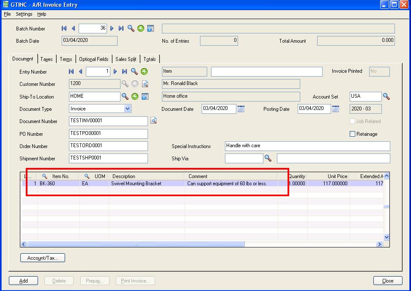Open Ship Via finder magnifier
The image size is (411, 291).
point(268,158)
